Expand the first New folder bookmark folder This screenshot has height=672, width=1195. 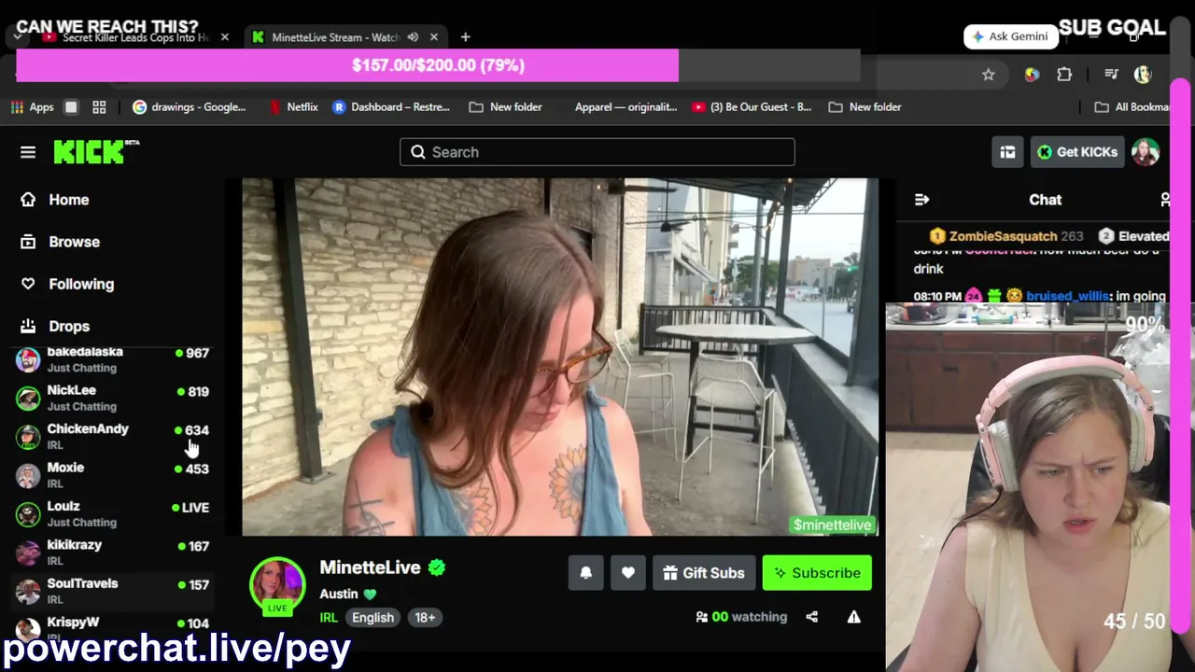(x=505, y=107)
